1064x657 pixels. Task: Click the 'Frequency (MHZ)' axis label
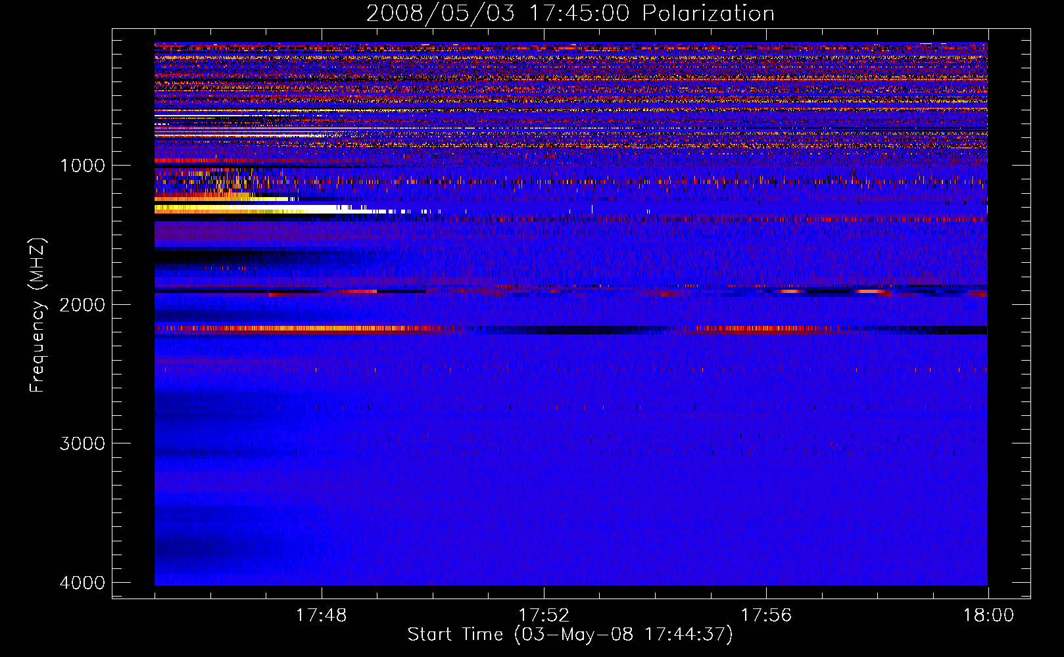(x=37, y=315)
